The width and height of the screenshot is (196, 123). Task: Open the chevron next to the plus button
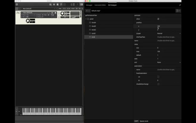89,11
